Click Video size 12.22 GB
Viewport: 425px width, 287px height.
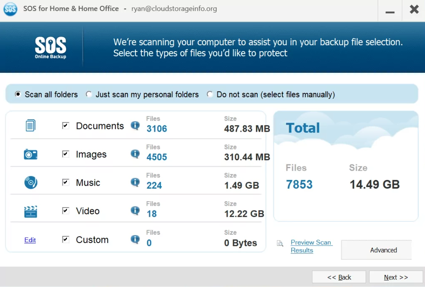(x=244, y=214)
